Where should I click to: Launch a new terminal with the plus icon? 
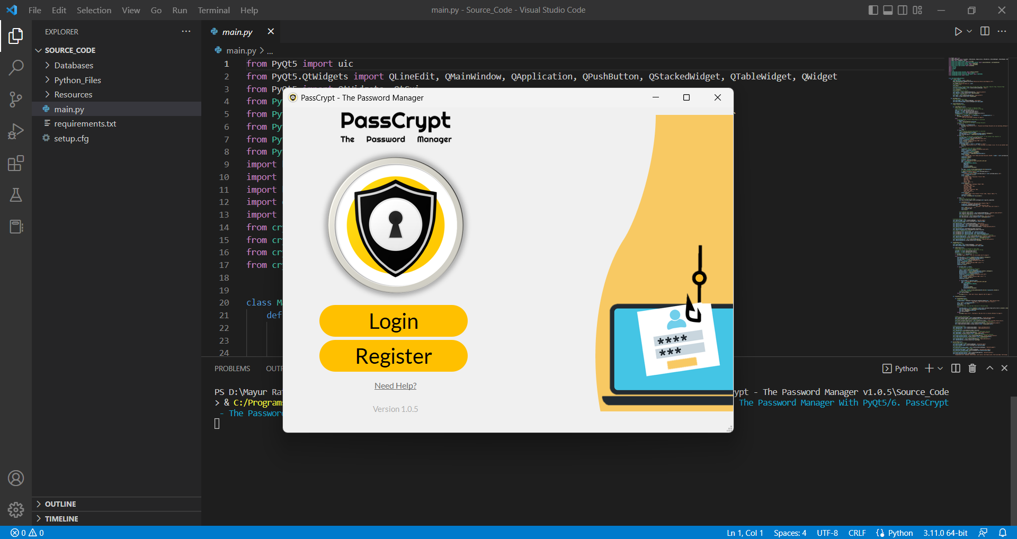pos(929,368)
